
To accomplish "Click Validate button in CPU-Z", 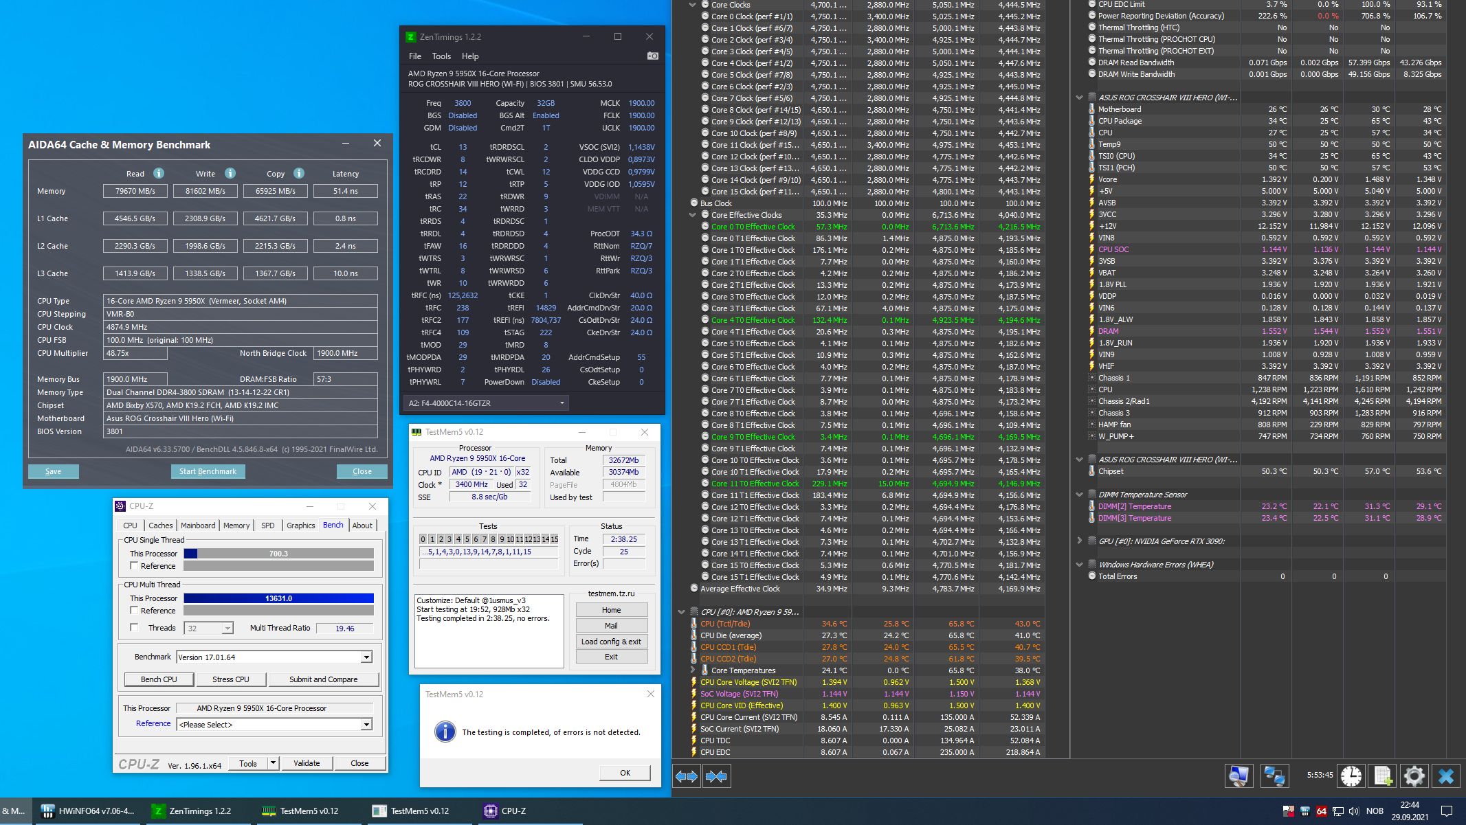I will (x=307, y=763).
